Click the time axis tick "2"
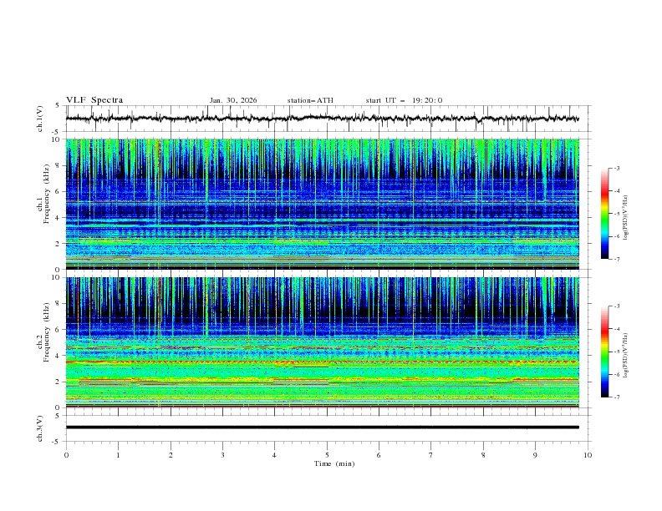This screenshot has width=662, height=511. click(x=171, y=455)
